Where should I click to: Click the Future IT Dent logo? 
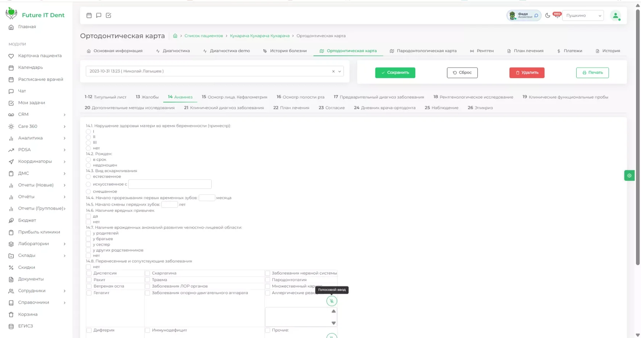point(35,14)
